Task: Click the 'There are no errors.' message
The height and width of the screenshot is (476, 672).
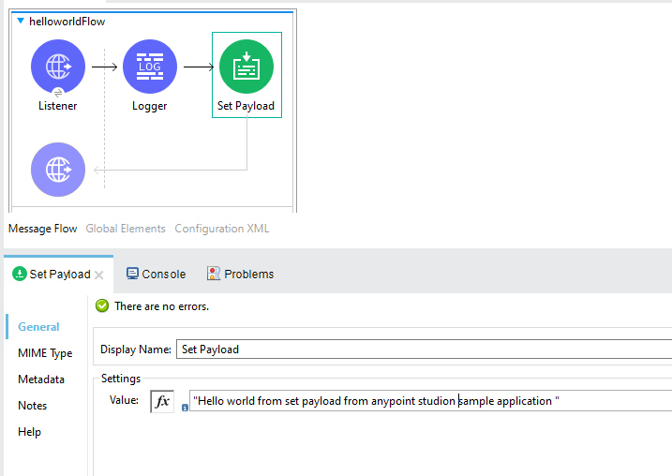Action: tap(161, 306)
